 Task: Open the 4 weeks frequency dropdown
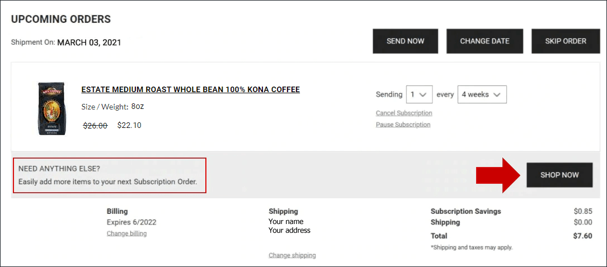pyautogui.click(x=482, y=94)
